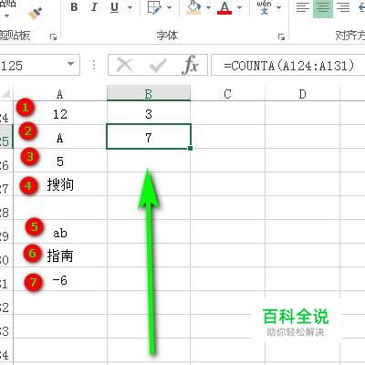Click the Select All corner triangle
365x365 pixels.
[x=6, y=94]
